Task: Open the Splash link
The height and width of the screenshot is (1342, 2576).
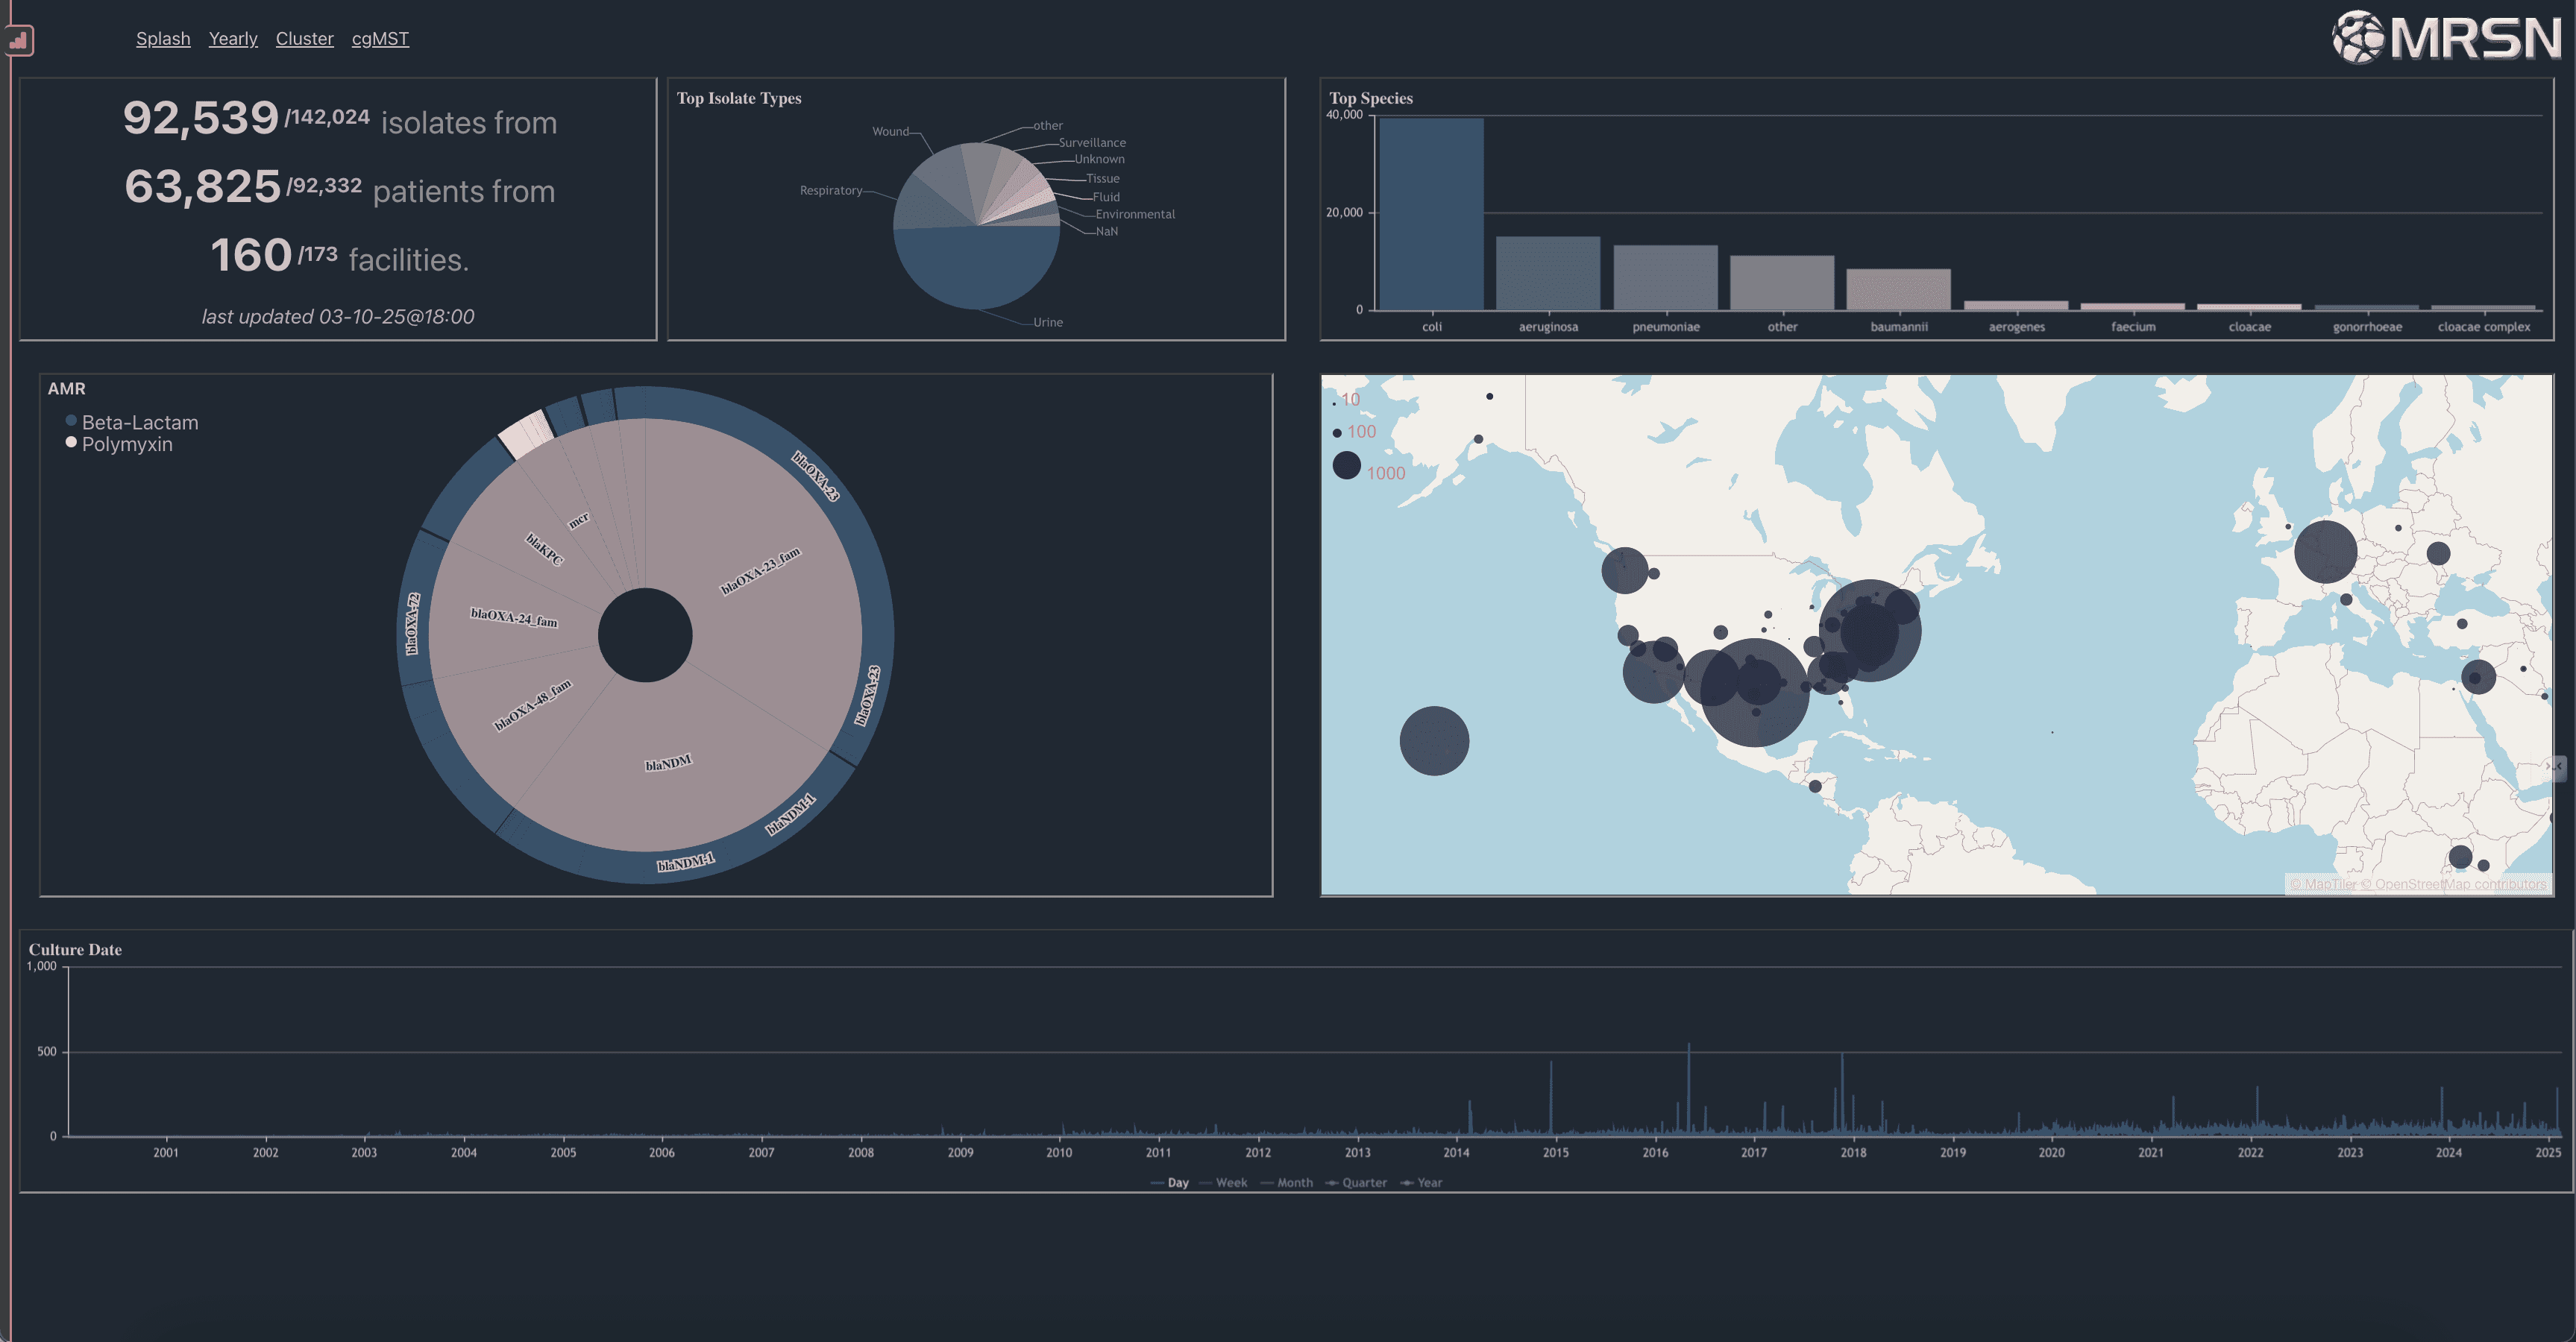Action: (163, 39)
